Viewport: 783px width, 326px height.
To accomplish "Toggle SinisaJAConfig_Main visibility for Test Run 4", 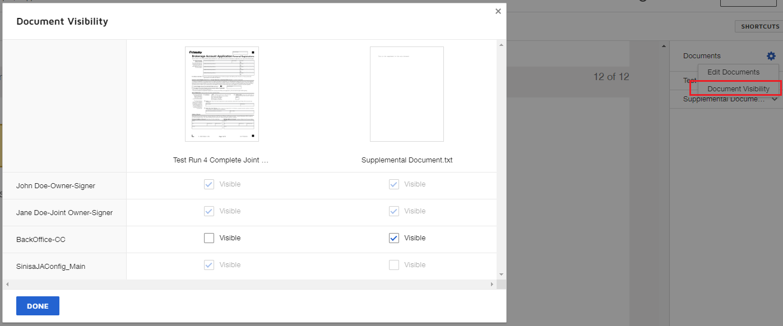I will coord(209,265).
